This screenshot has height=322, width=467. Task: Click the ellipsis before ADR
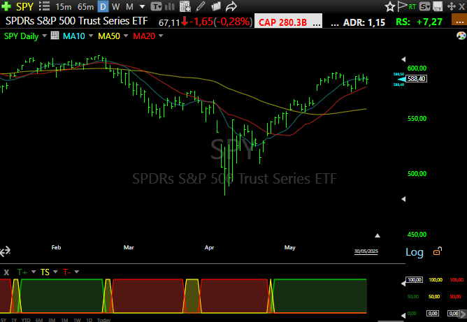[335, 24]
